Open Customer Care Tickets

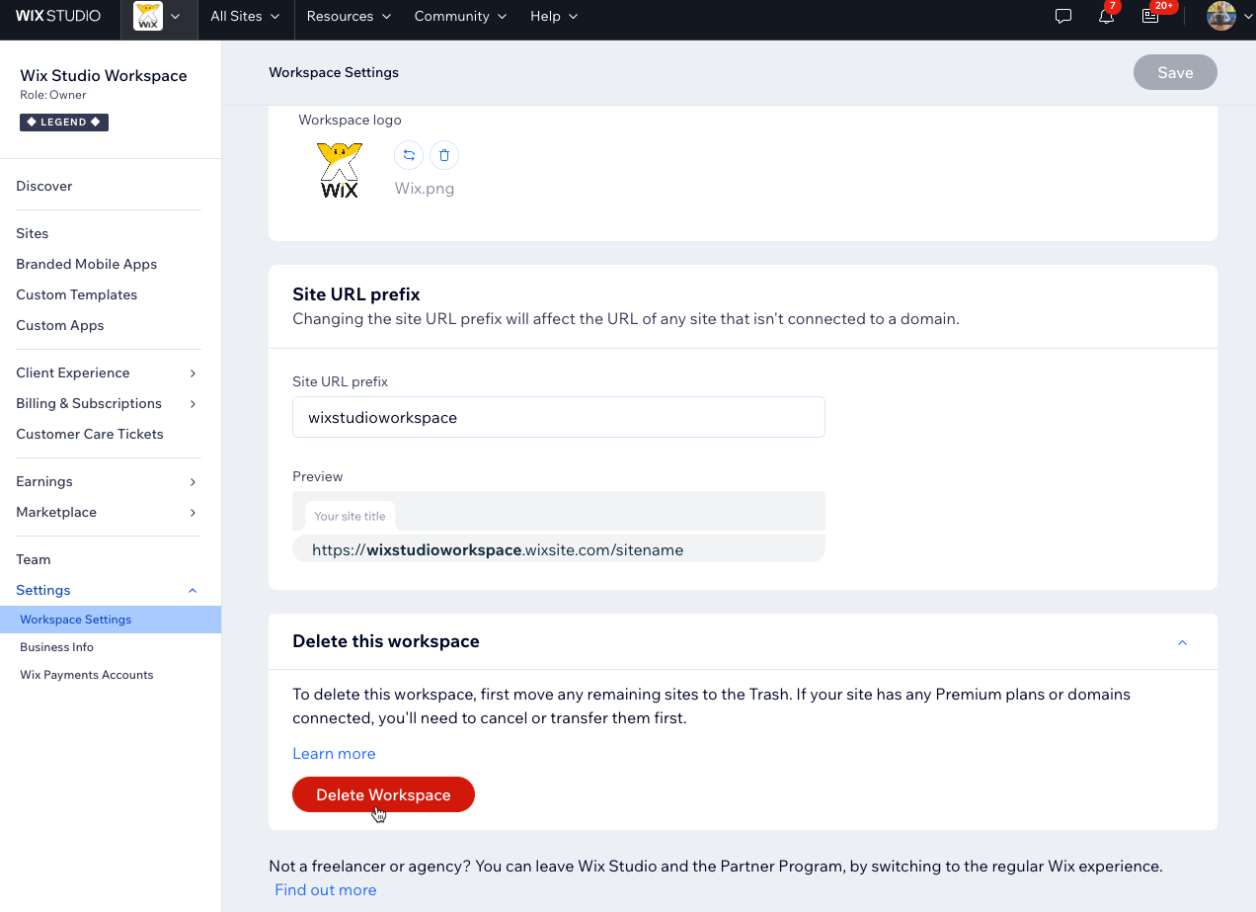point(90,434)
